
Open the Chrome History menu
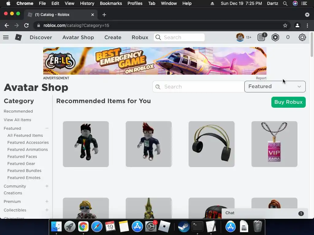coord(87,3)
